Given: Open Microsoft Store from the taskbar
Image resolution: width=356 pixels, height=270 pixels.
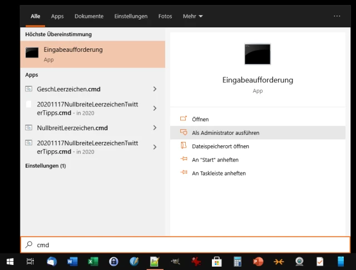Looking at the screenshot, I should (216, 262).
